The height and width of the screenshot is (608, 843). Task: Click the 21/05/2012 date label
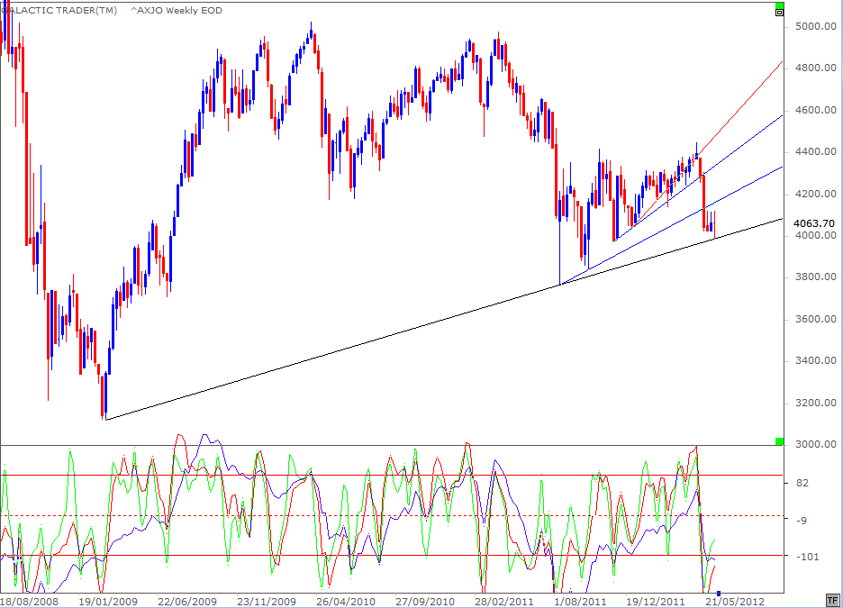tap(734, 602)
